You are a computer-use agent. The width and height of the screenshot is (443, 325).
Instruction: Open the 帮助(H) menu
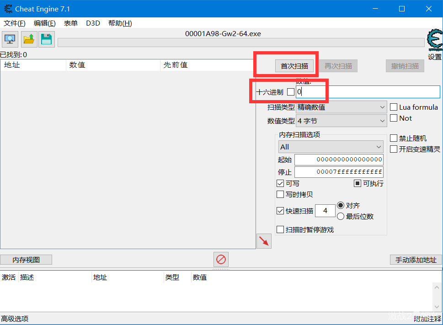click(120, 23)
